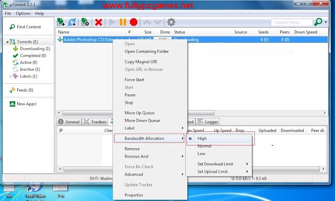Click the Create New Torrent icon
Viewport: 335px width, 201px height.
click(85, 22)
